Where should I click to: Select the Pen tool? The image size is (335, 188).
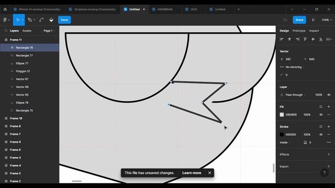coord(30,20)
